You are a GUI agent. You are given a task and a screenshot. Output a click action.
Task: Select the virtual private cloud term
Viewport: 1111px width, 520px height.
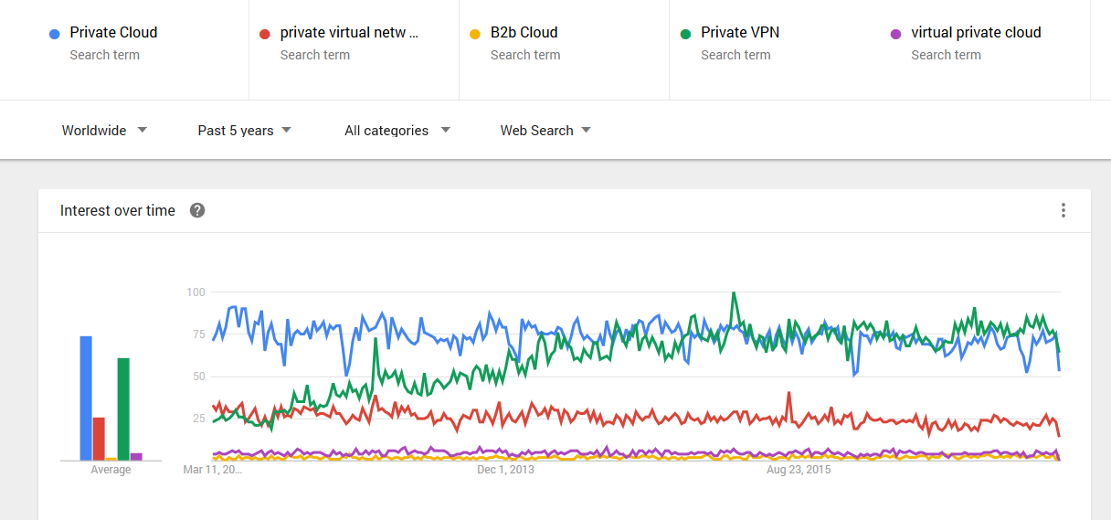click(976, 32)
